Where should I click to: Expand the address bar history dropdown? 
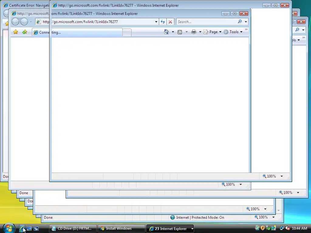pos(156,22)
